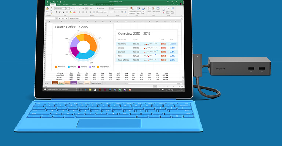The image size is (282, 146).
Task: Open PowerPoint from the Windows taskbar
Action: [x=130, y=89]
